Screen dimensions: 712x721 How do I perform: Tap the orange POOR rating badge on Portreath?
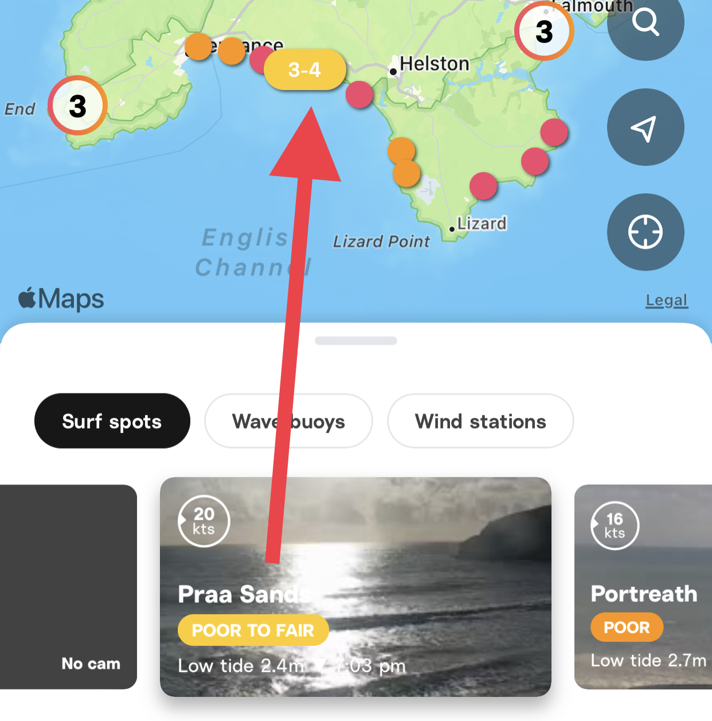point(627,628)
